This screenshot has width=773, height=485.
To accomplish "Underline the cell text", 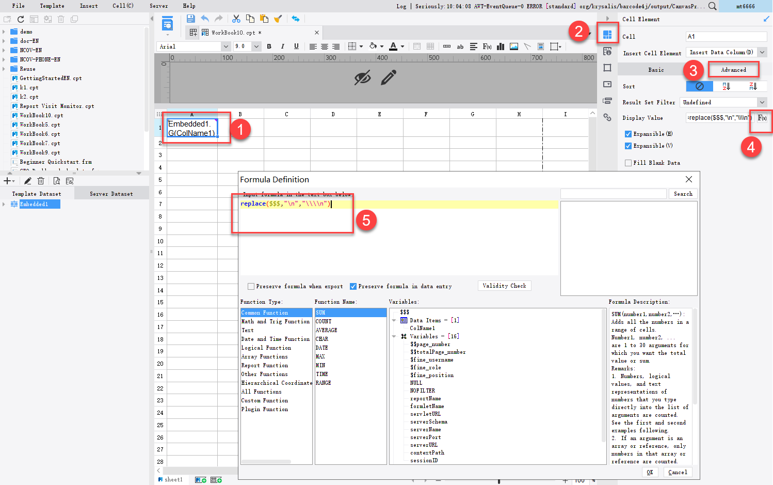I will pos(296,46).
